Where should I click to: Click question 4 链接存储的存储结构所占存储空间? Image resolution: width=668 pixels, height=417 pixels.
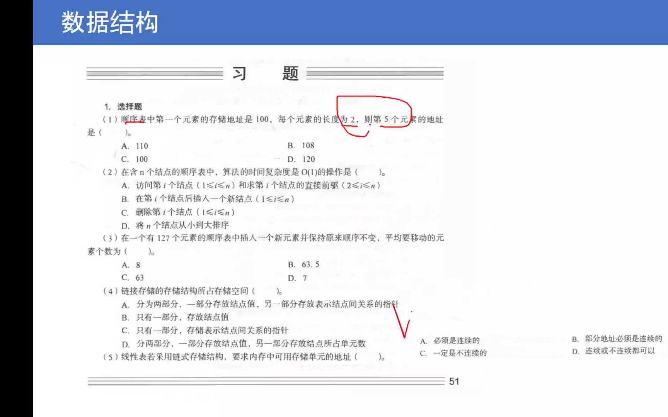[193, 291]
